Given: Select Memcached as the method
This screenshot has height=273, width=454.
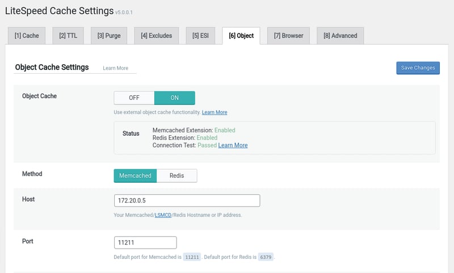Looking at the screenshot, I should tap(135, 176).
